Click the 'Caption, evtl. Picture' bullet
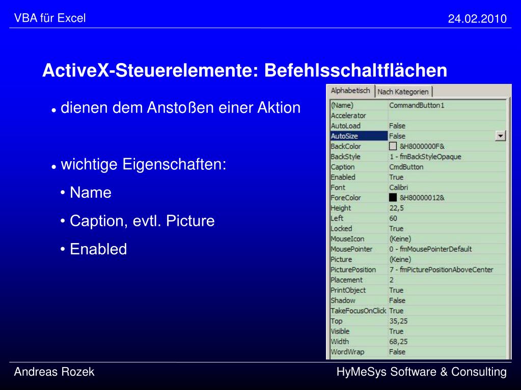The height and width of the screenshot is (390, 521). tap(142, 221)
